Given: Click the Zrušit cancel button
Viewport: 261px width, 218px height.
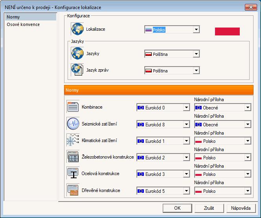Looking at the screenshot, I should tap(209, 208).
